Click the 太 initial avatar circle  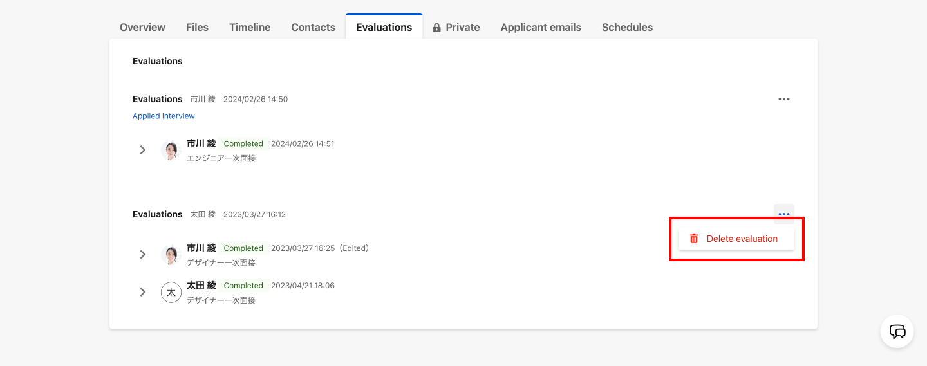click(x=171, y=292)
